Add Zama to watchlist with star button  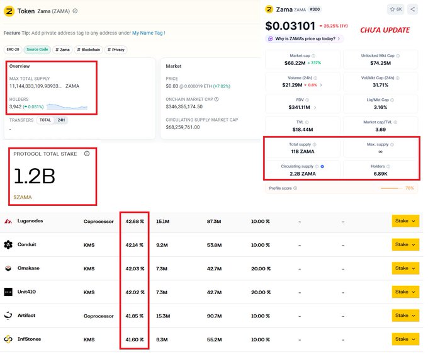(395, 9)
